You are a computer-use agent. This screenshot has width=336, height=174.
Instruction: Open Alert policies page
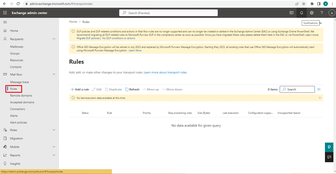click(x=18, y=123)
